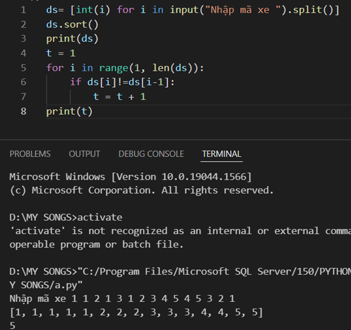Click the Microsoft Windows version line in the terminal

[130, 176]
